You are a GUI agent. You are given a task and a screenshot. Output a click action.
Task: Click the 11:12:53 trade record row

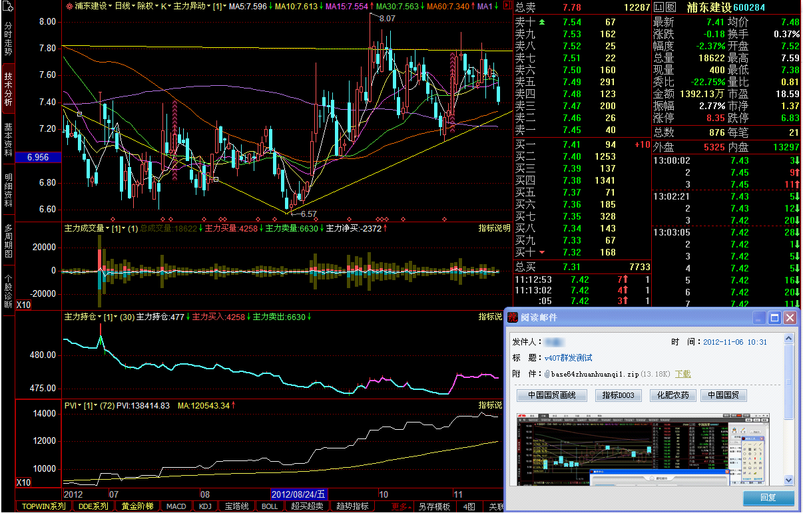[x=582, y=279]
